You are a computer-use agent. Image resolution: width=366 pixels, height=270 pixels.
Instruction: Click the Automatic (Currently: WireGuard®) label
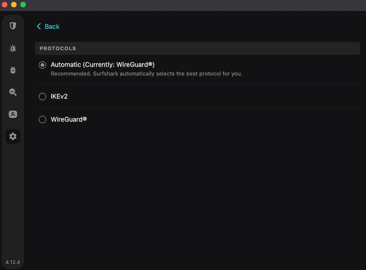click(x=103, y=64)
